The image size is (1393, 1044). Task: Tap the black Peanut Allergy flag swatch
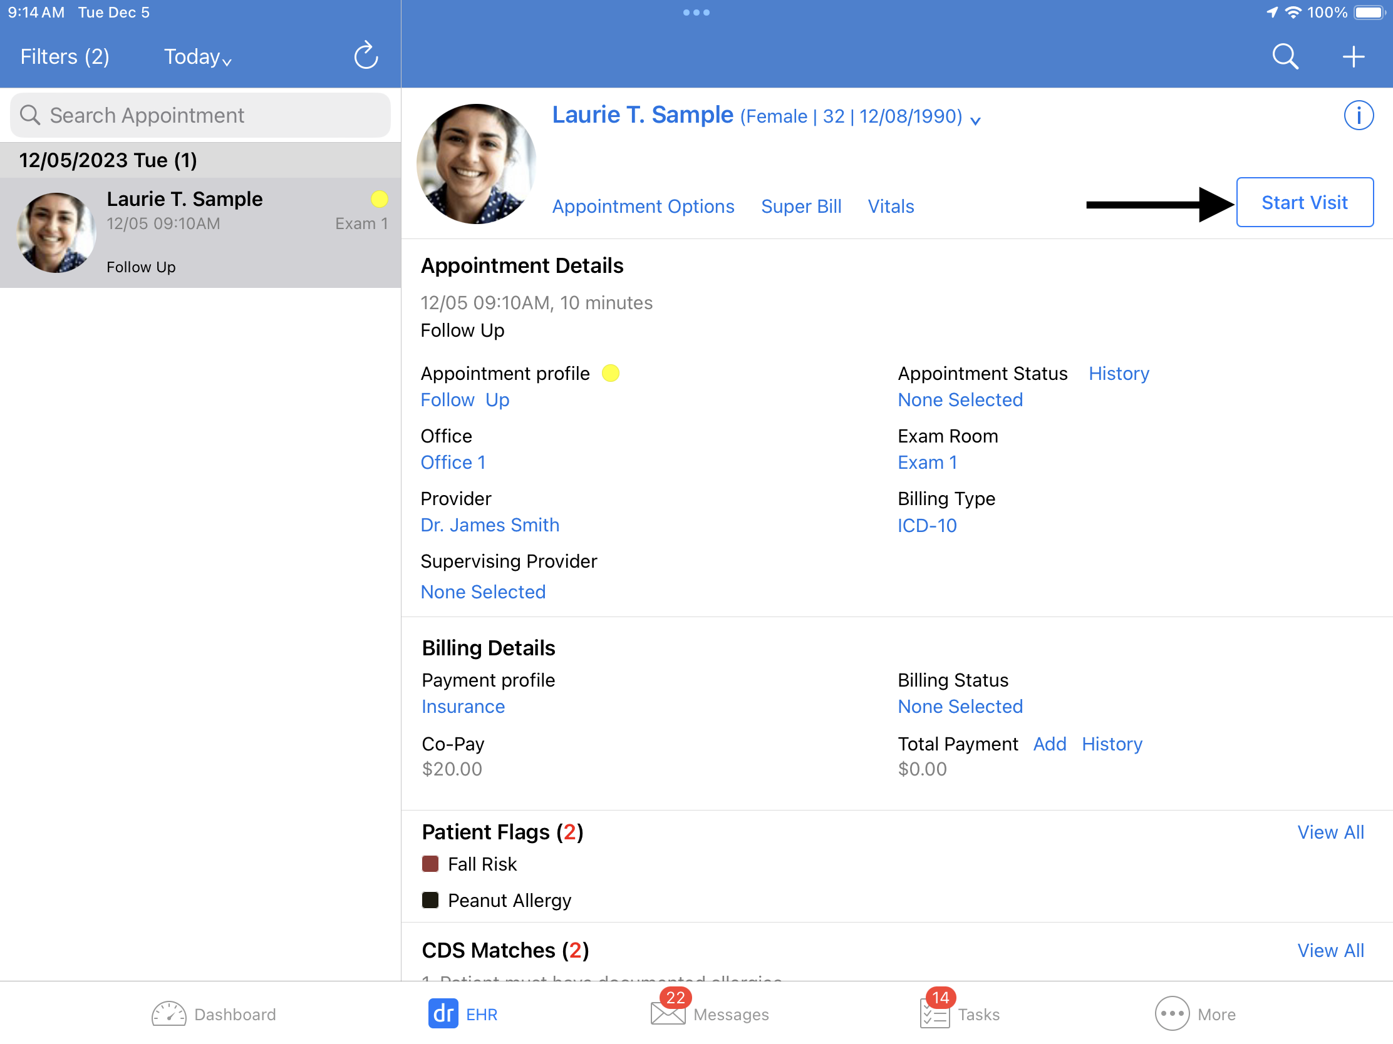coord(430,901)
